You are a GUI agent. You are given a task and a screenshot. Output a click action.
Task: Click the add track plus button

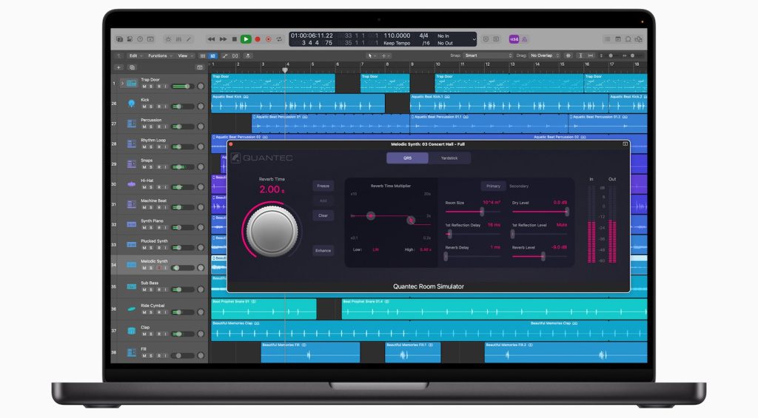(x=119, y=67)
